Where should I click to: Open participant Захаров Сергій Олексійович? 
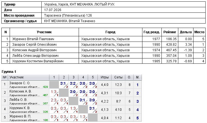[34, 45]
